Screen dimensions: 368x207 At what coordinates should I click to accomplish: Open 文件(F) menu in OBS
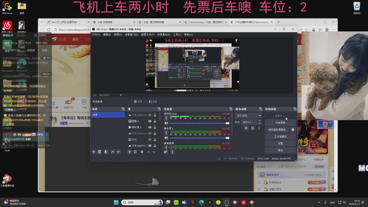(x=96, y=34)
